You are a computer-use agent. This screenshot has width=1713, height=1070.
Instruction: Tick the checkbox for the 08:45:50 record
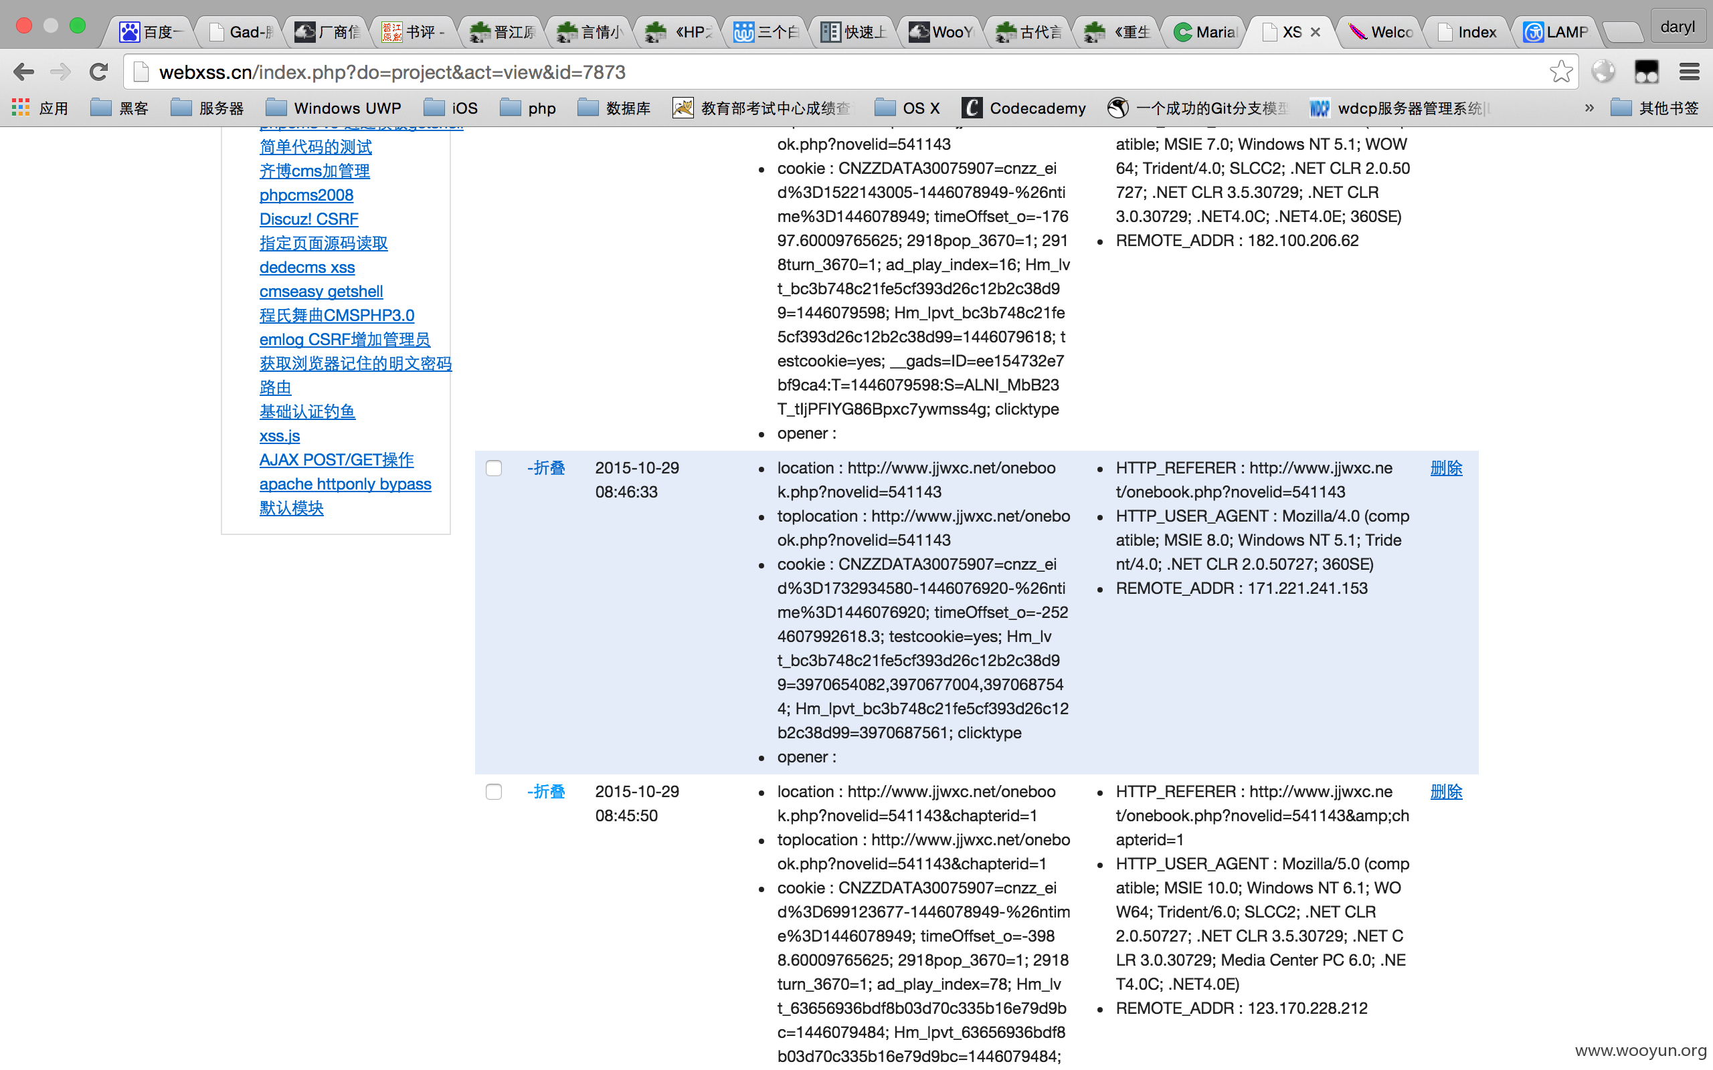point(494,791)
